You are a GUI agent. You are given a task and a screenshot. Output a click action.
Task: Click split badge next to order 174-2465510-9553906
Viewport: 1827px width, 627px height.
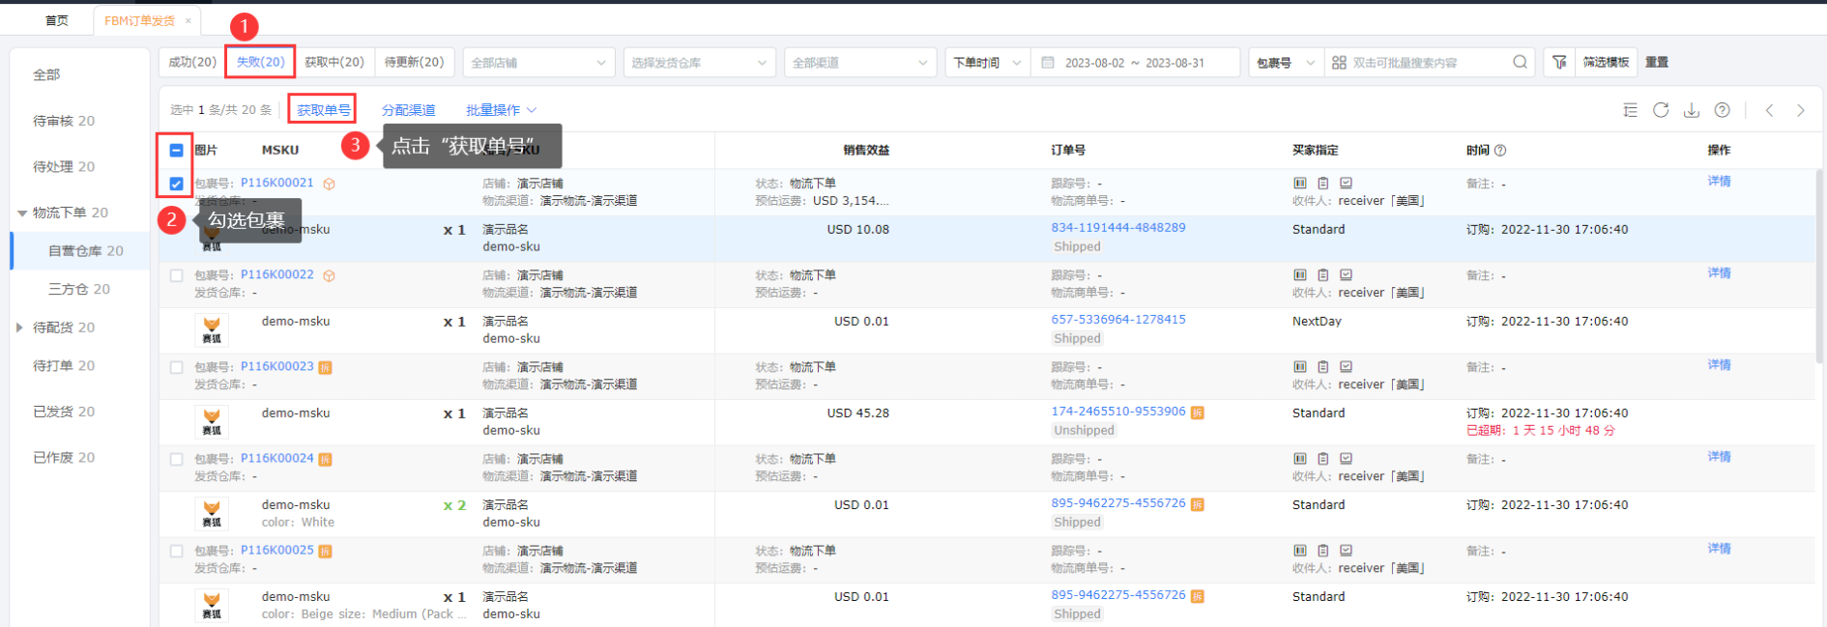pyautogui.click(x=1198, y=413)
